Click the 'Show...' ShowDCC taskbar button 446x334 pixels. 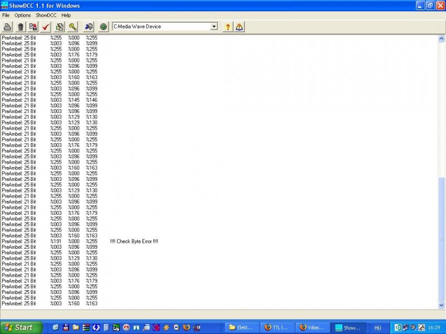click(348, 327)
